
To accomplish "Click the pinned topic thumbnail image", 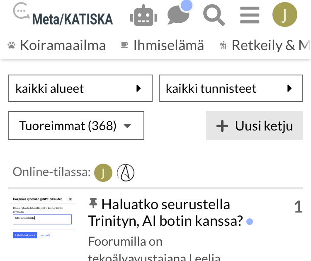I will click(43, 217).
